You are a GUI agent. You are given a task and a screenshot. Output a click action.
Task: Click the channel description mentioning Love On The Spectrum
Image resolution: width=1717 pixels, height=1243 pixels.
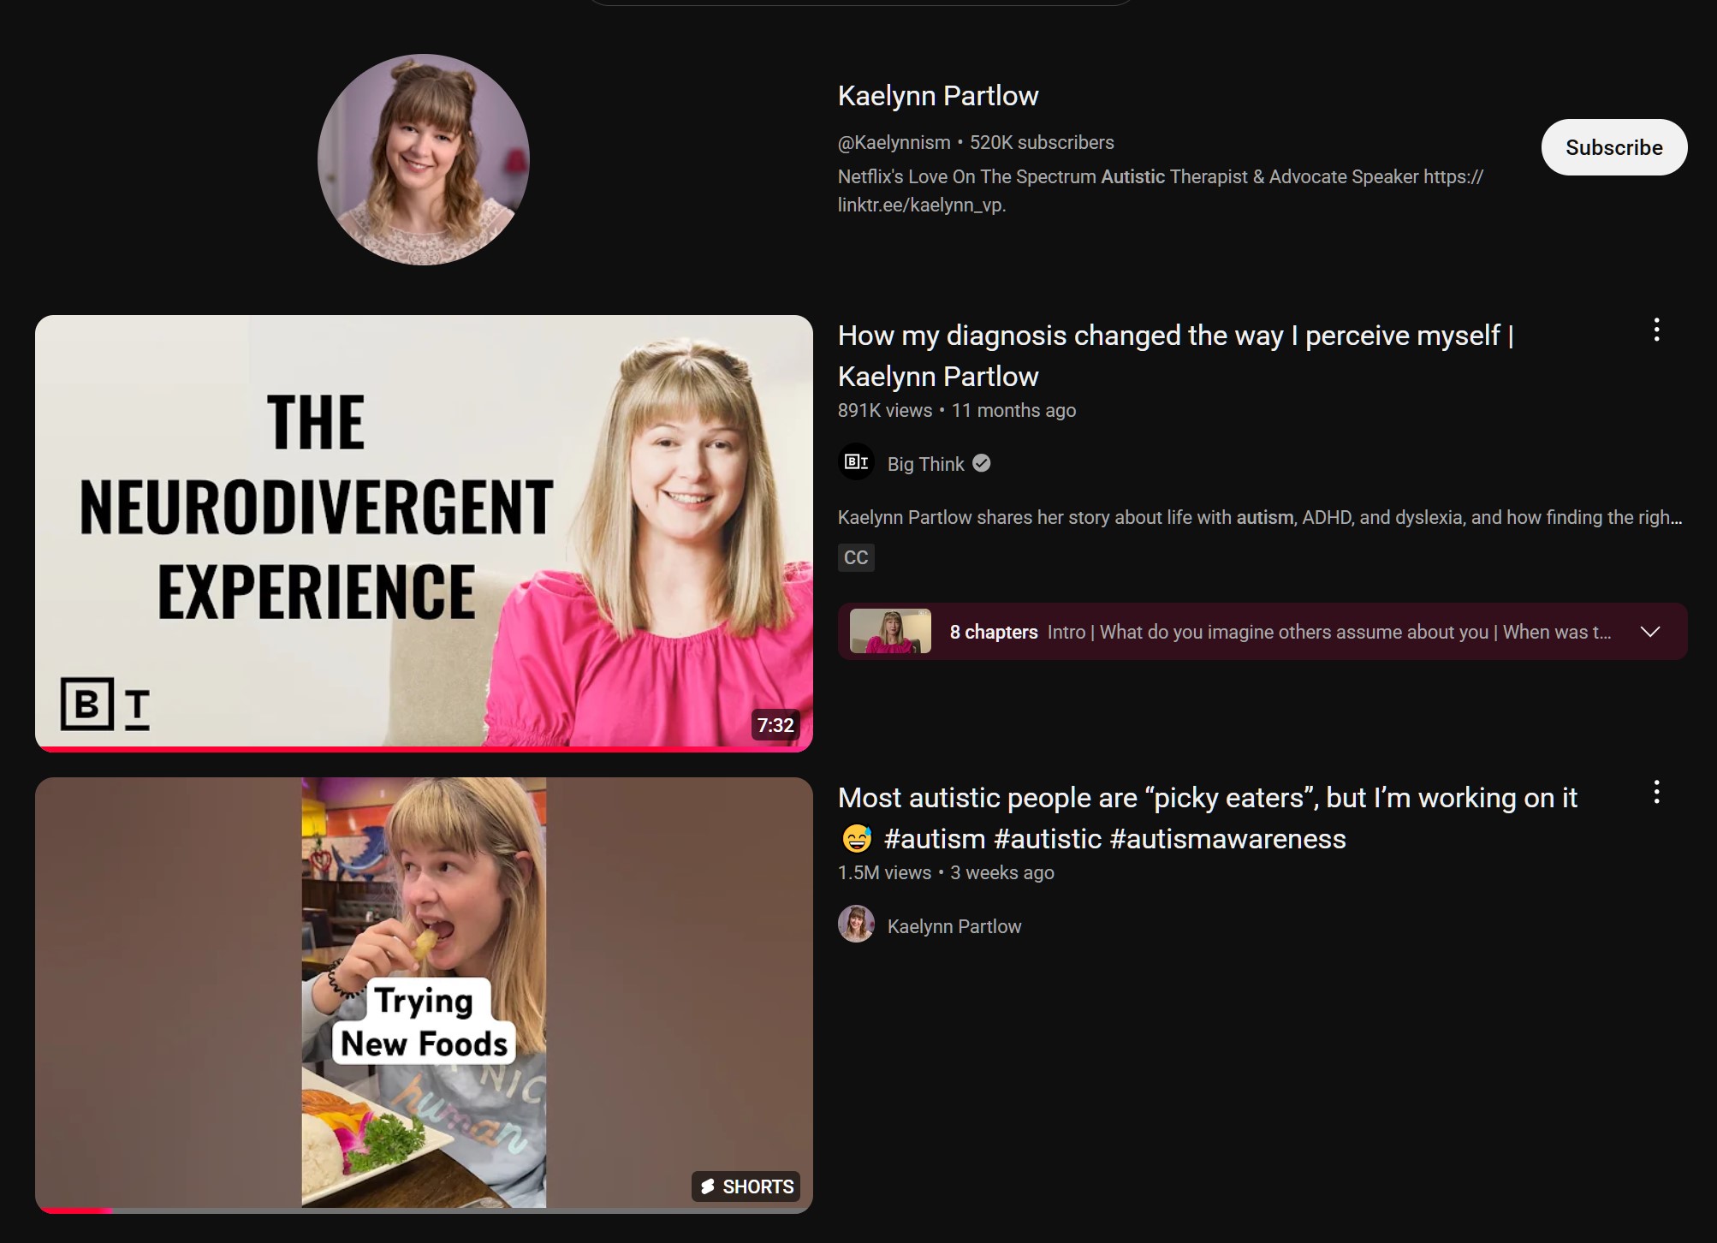(1161, 191)
